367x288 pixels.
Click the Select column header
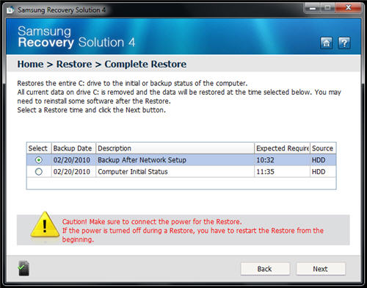(39, 148)
